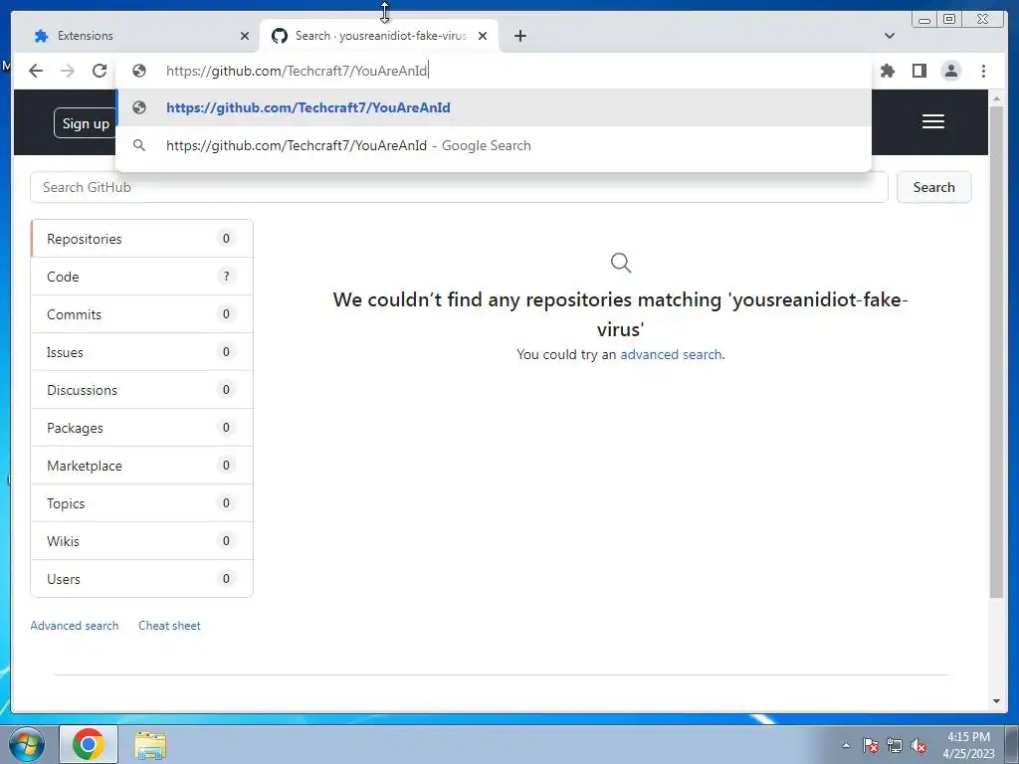The image size is (1019, 764).
Task: Select the Issues filter
Action: click(x=141, y=352)
